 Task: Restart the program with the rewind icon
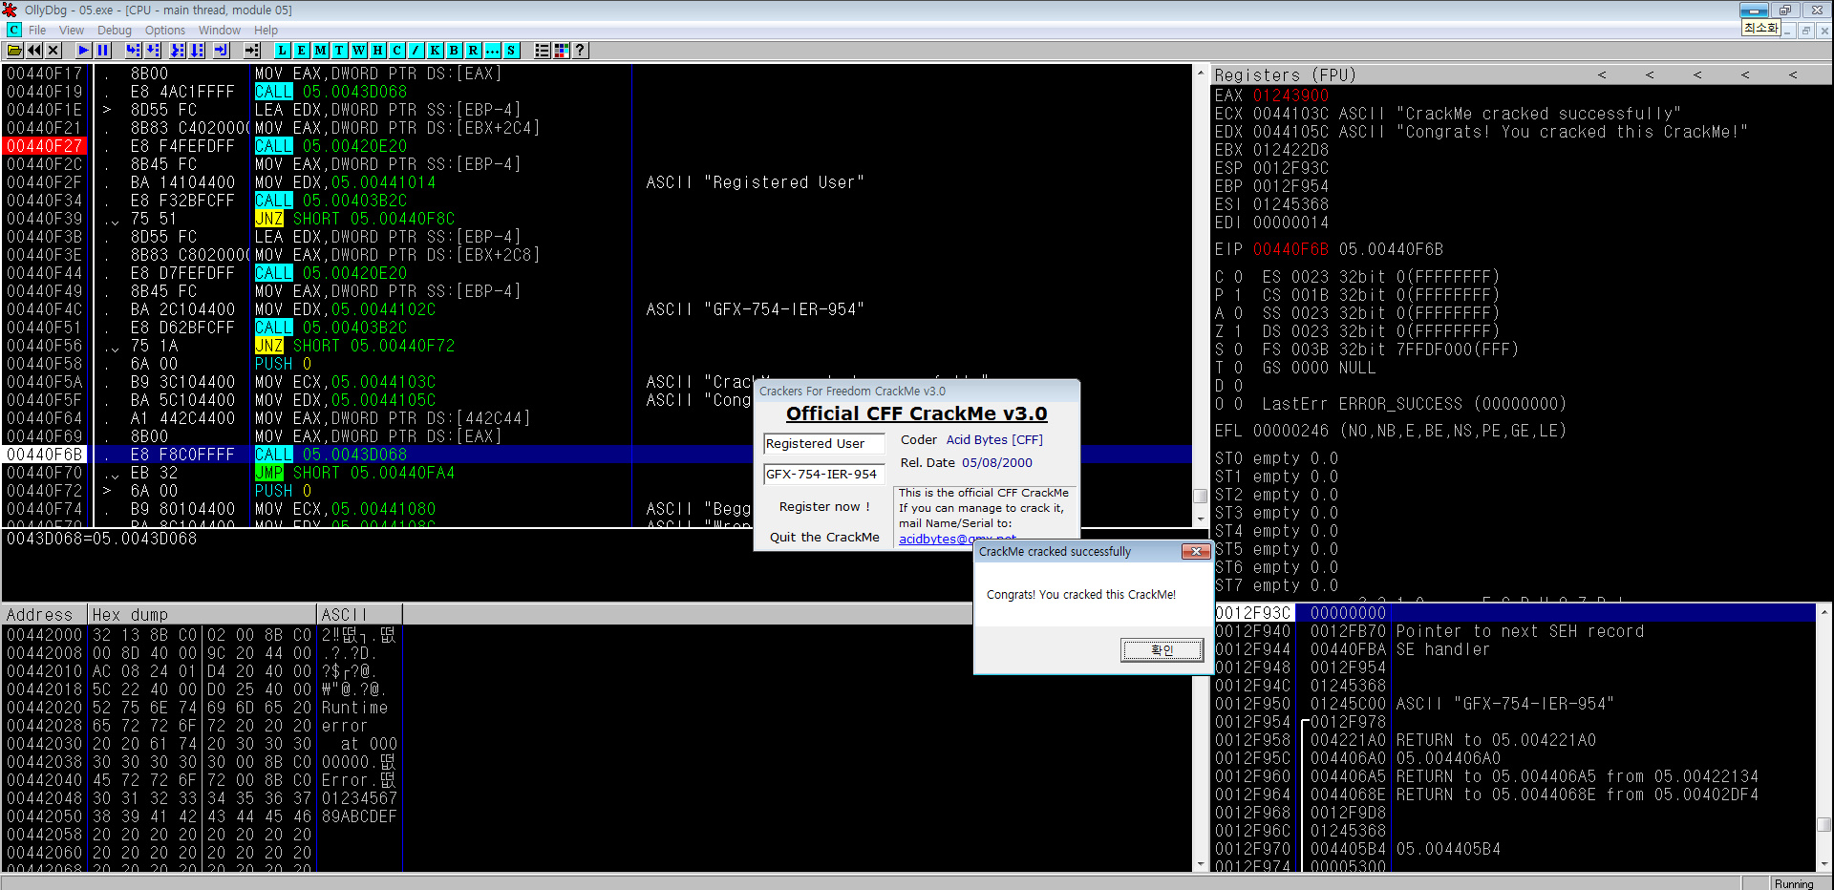[34, 51]
